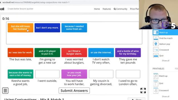Click the empty slot above 'I went outside'
178x100 pixels.
tap(47, 74)
